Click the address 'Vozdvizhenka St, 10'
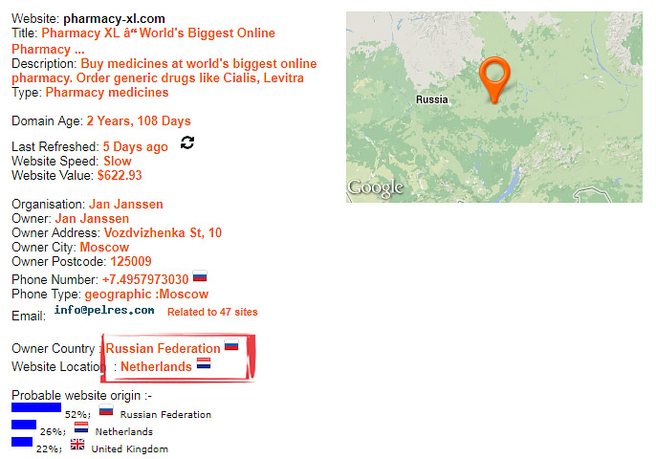Screen dimensions: 656x459 click(x=163, y=232)
